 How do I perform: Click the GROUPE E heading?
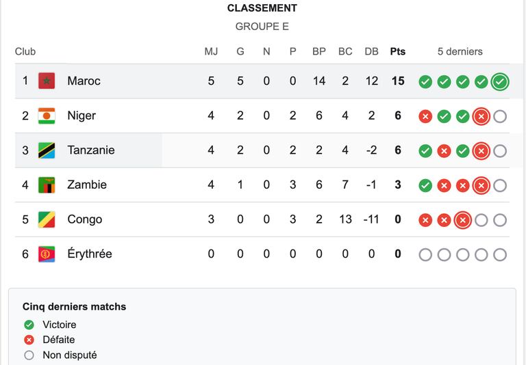point(262,27)
